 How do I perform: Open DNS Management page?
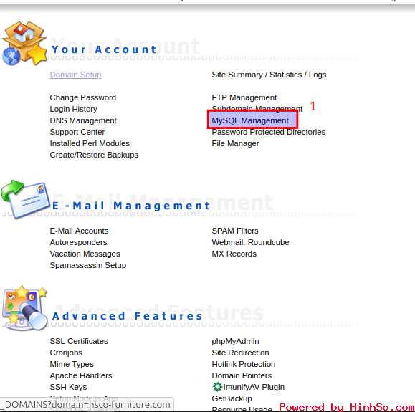coord(83,120)
